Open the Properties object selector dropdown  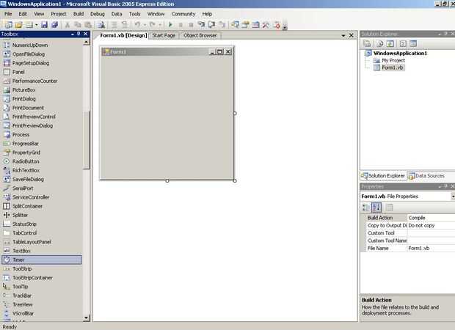click(x=453, y=197)
